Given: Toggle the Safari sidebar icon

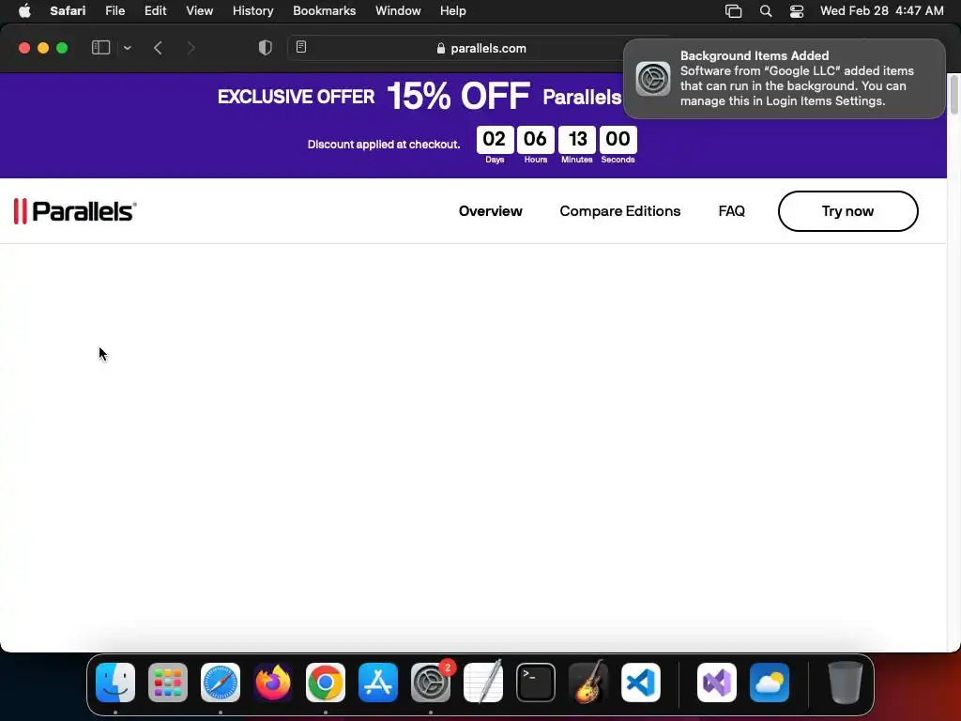Looking at the screenshot, I should coord(100,48).
